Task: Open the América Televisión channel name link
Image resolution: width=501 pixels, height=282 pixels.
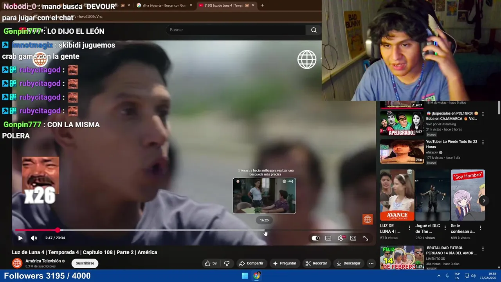Action: point(43,261)
